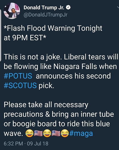Viewport: 119px width, 150px height.
Task: Click the first American flag emoji
Action: [38, 133]
